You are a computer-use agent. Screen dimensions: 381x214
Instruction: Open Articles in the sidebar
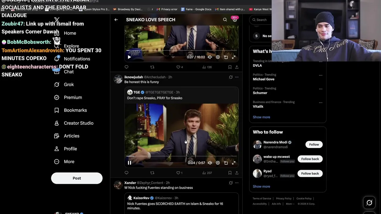67,136
